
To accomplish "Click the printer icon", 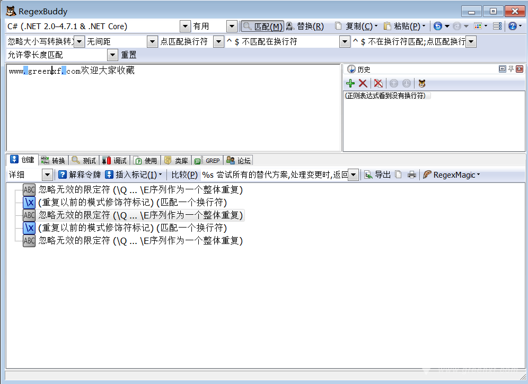I will 411,174.
